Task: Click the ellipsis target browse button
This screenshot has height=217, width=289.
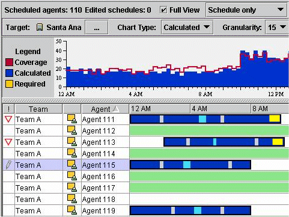Action: click(97, 27)
